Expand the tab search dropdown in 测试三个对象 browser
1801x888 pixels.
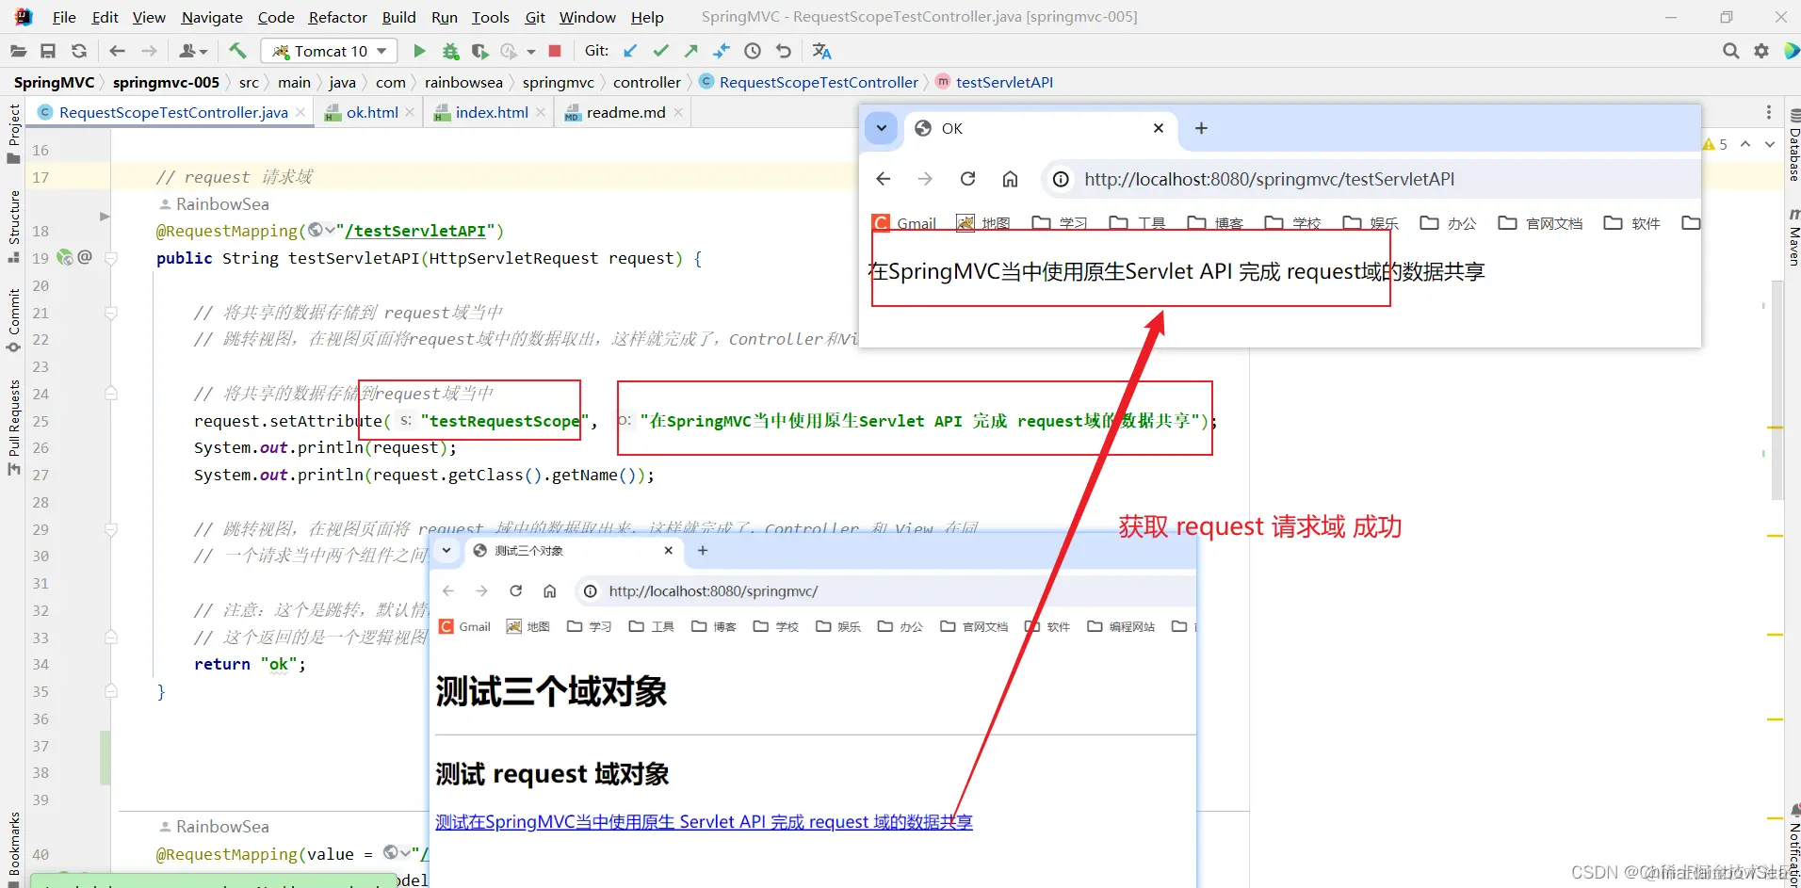446,551
